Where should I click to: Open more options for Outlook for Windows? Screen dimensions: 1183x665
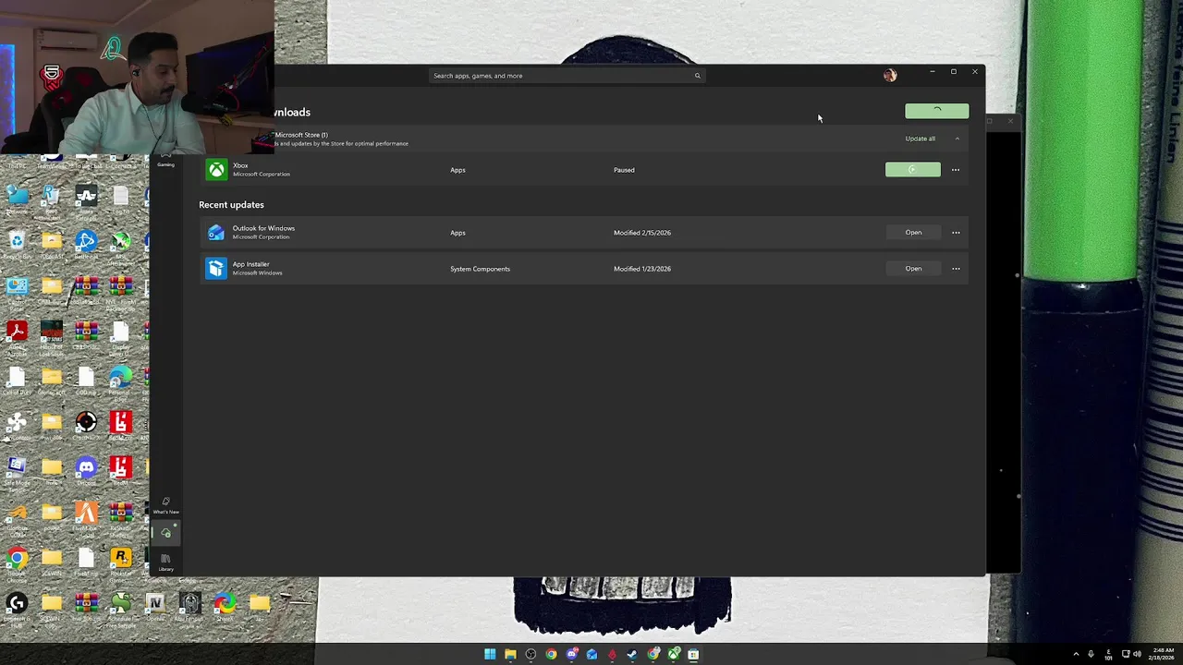[956, 233]
